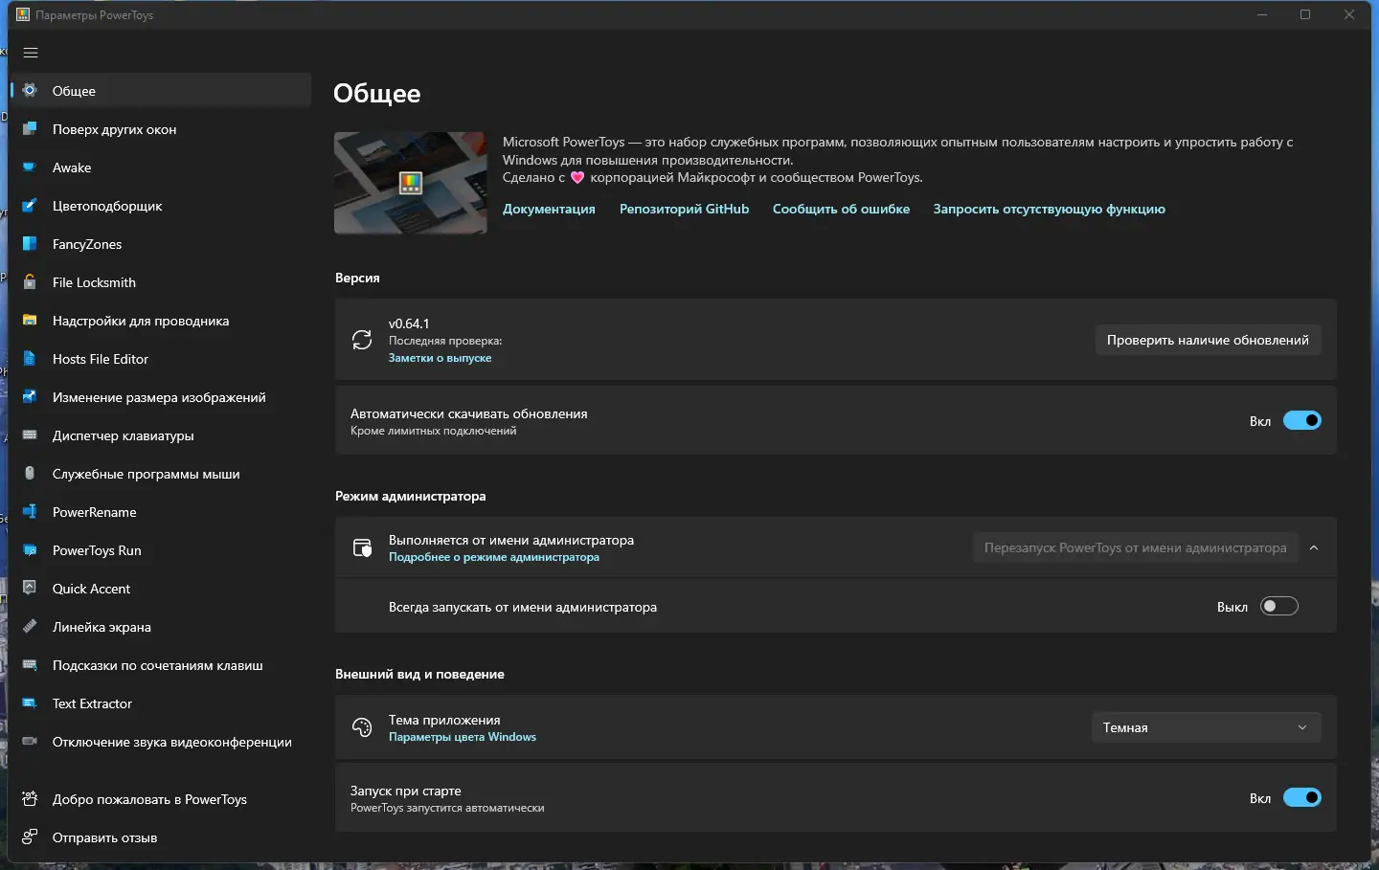Click the PowerToys overview thumbnail image
1379x870 pixels.
(x=411, y=183)
